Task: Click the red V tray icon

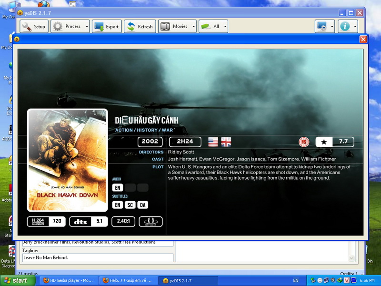Action: click(x=347, y=280)
